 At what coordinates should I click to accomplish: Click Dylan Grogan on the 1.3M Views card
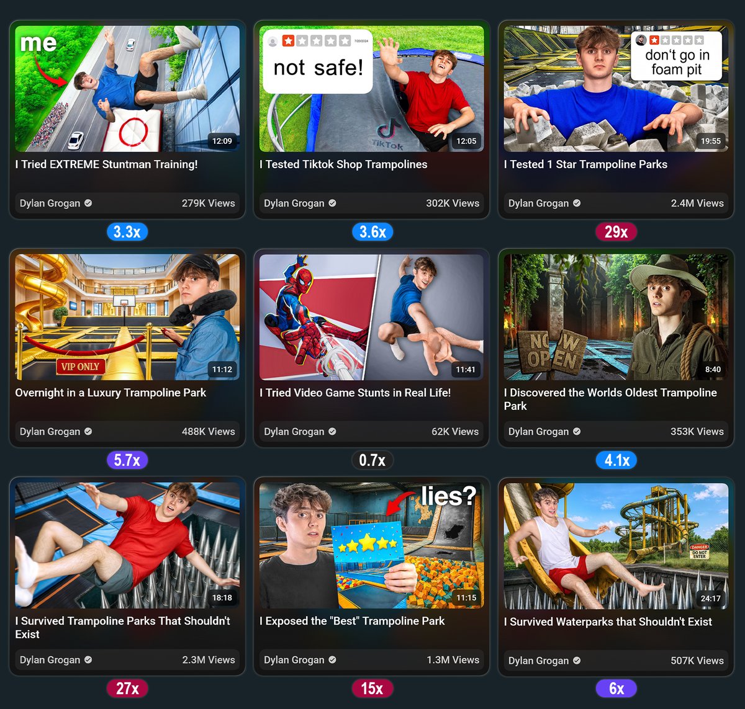294,659
